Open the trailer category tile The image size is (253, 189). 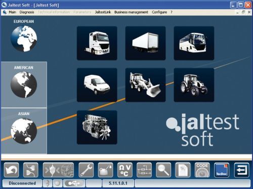pyautogui.click(x=145, y=43)
